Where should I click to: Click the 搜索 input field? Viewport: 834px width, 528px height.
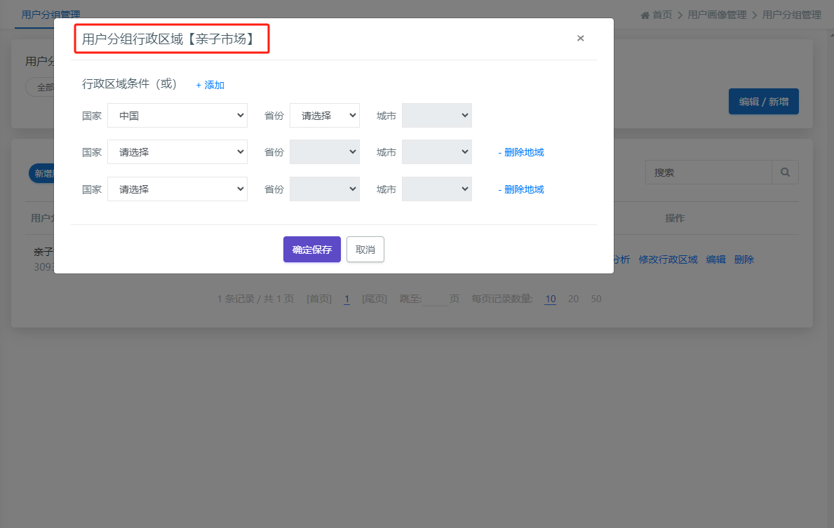tap(708, 172)
